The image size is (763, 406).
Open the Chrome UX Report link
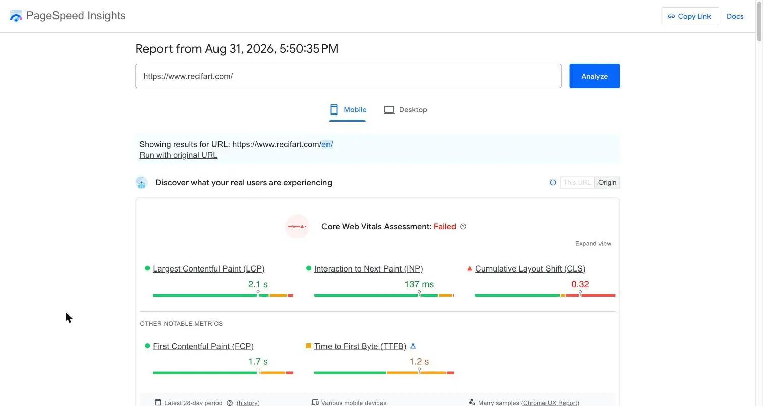(x=550, y=403)
